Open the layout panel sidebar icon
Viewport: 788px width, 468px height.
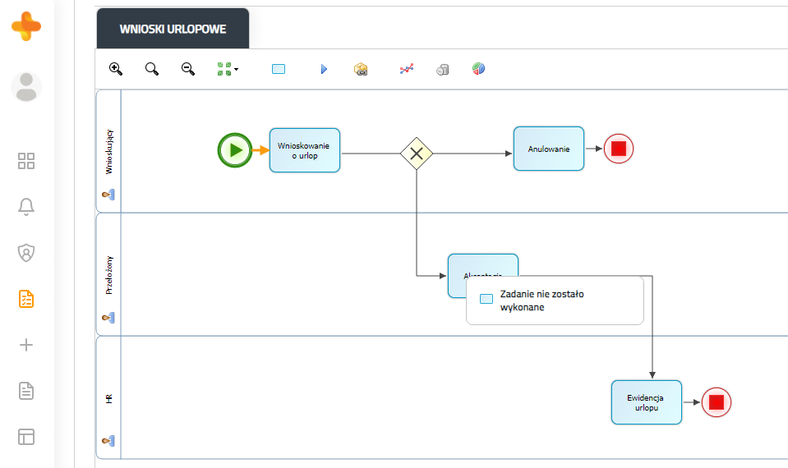pyautogui.click(x=26, y=437)
